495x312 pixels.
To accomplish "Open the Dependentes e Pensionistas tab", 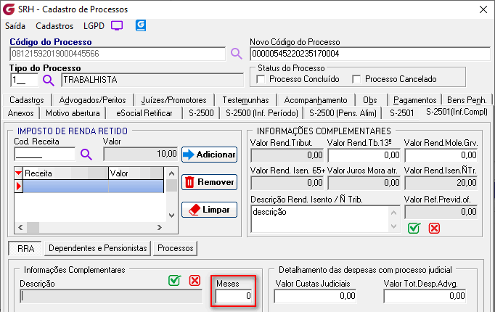I will [x=97, y=248].
